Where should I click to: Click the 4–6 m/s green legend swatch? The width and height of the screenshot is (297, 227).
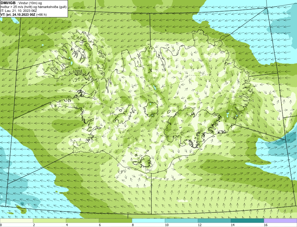coord(82,220)
